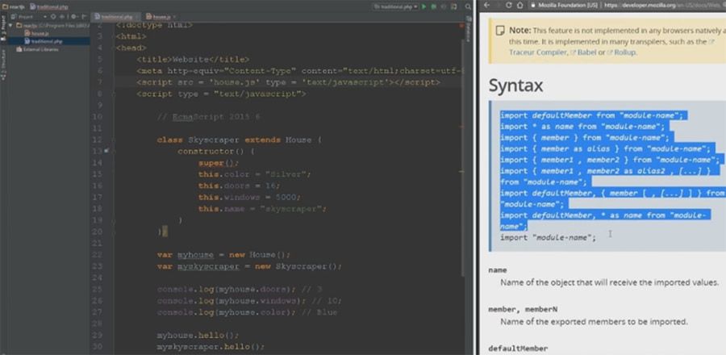Viewport: 726px width, 355px height.
Task: Click the collapse all icon in Project panel
Action: coord(62,17)
